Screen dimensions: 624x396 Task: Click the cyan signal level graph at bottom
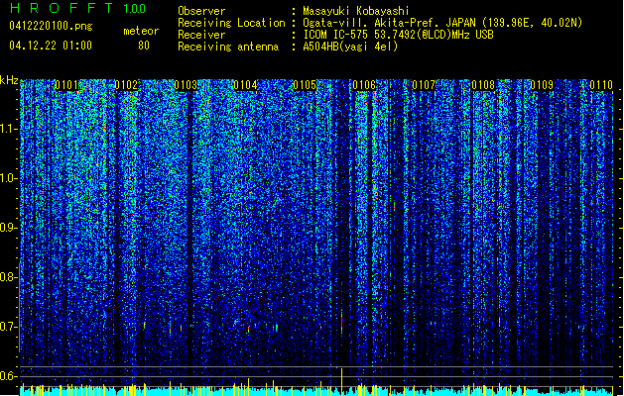(x=316, y=390)
